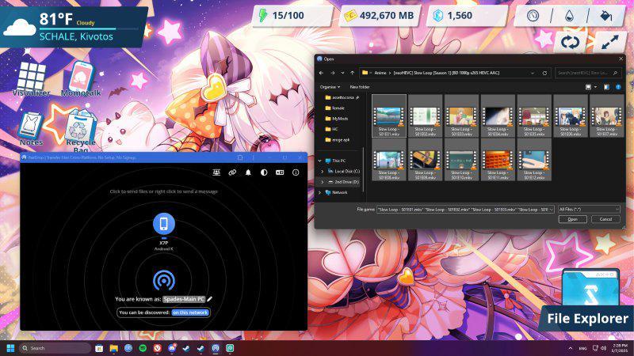Expand the Network tree node
634x356 pixels.
(320, 192)
